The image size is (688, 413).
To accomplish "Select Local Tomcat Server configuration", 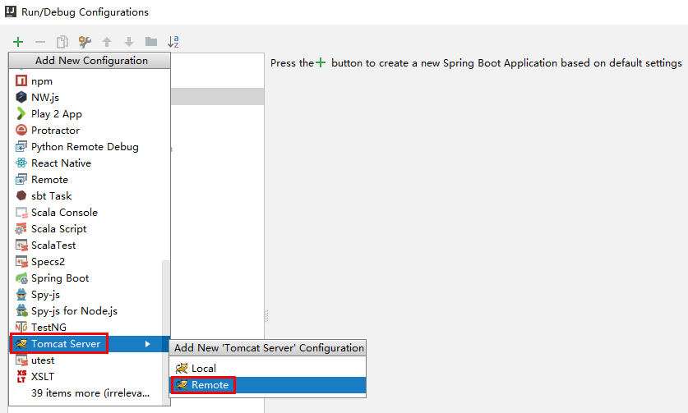I will pos(268,369).
